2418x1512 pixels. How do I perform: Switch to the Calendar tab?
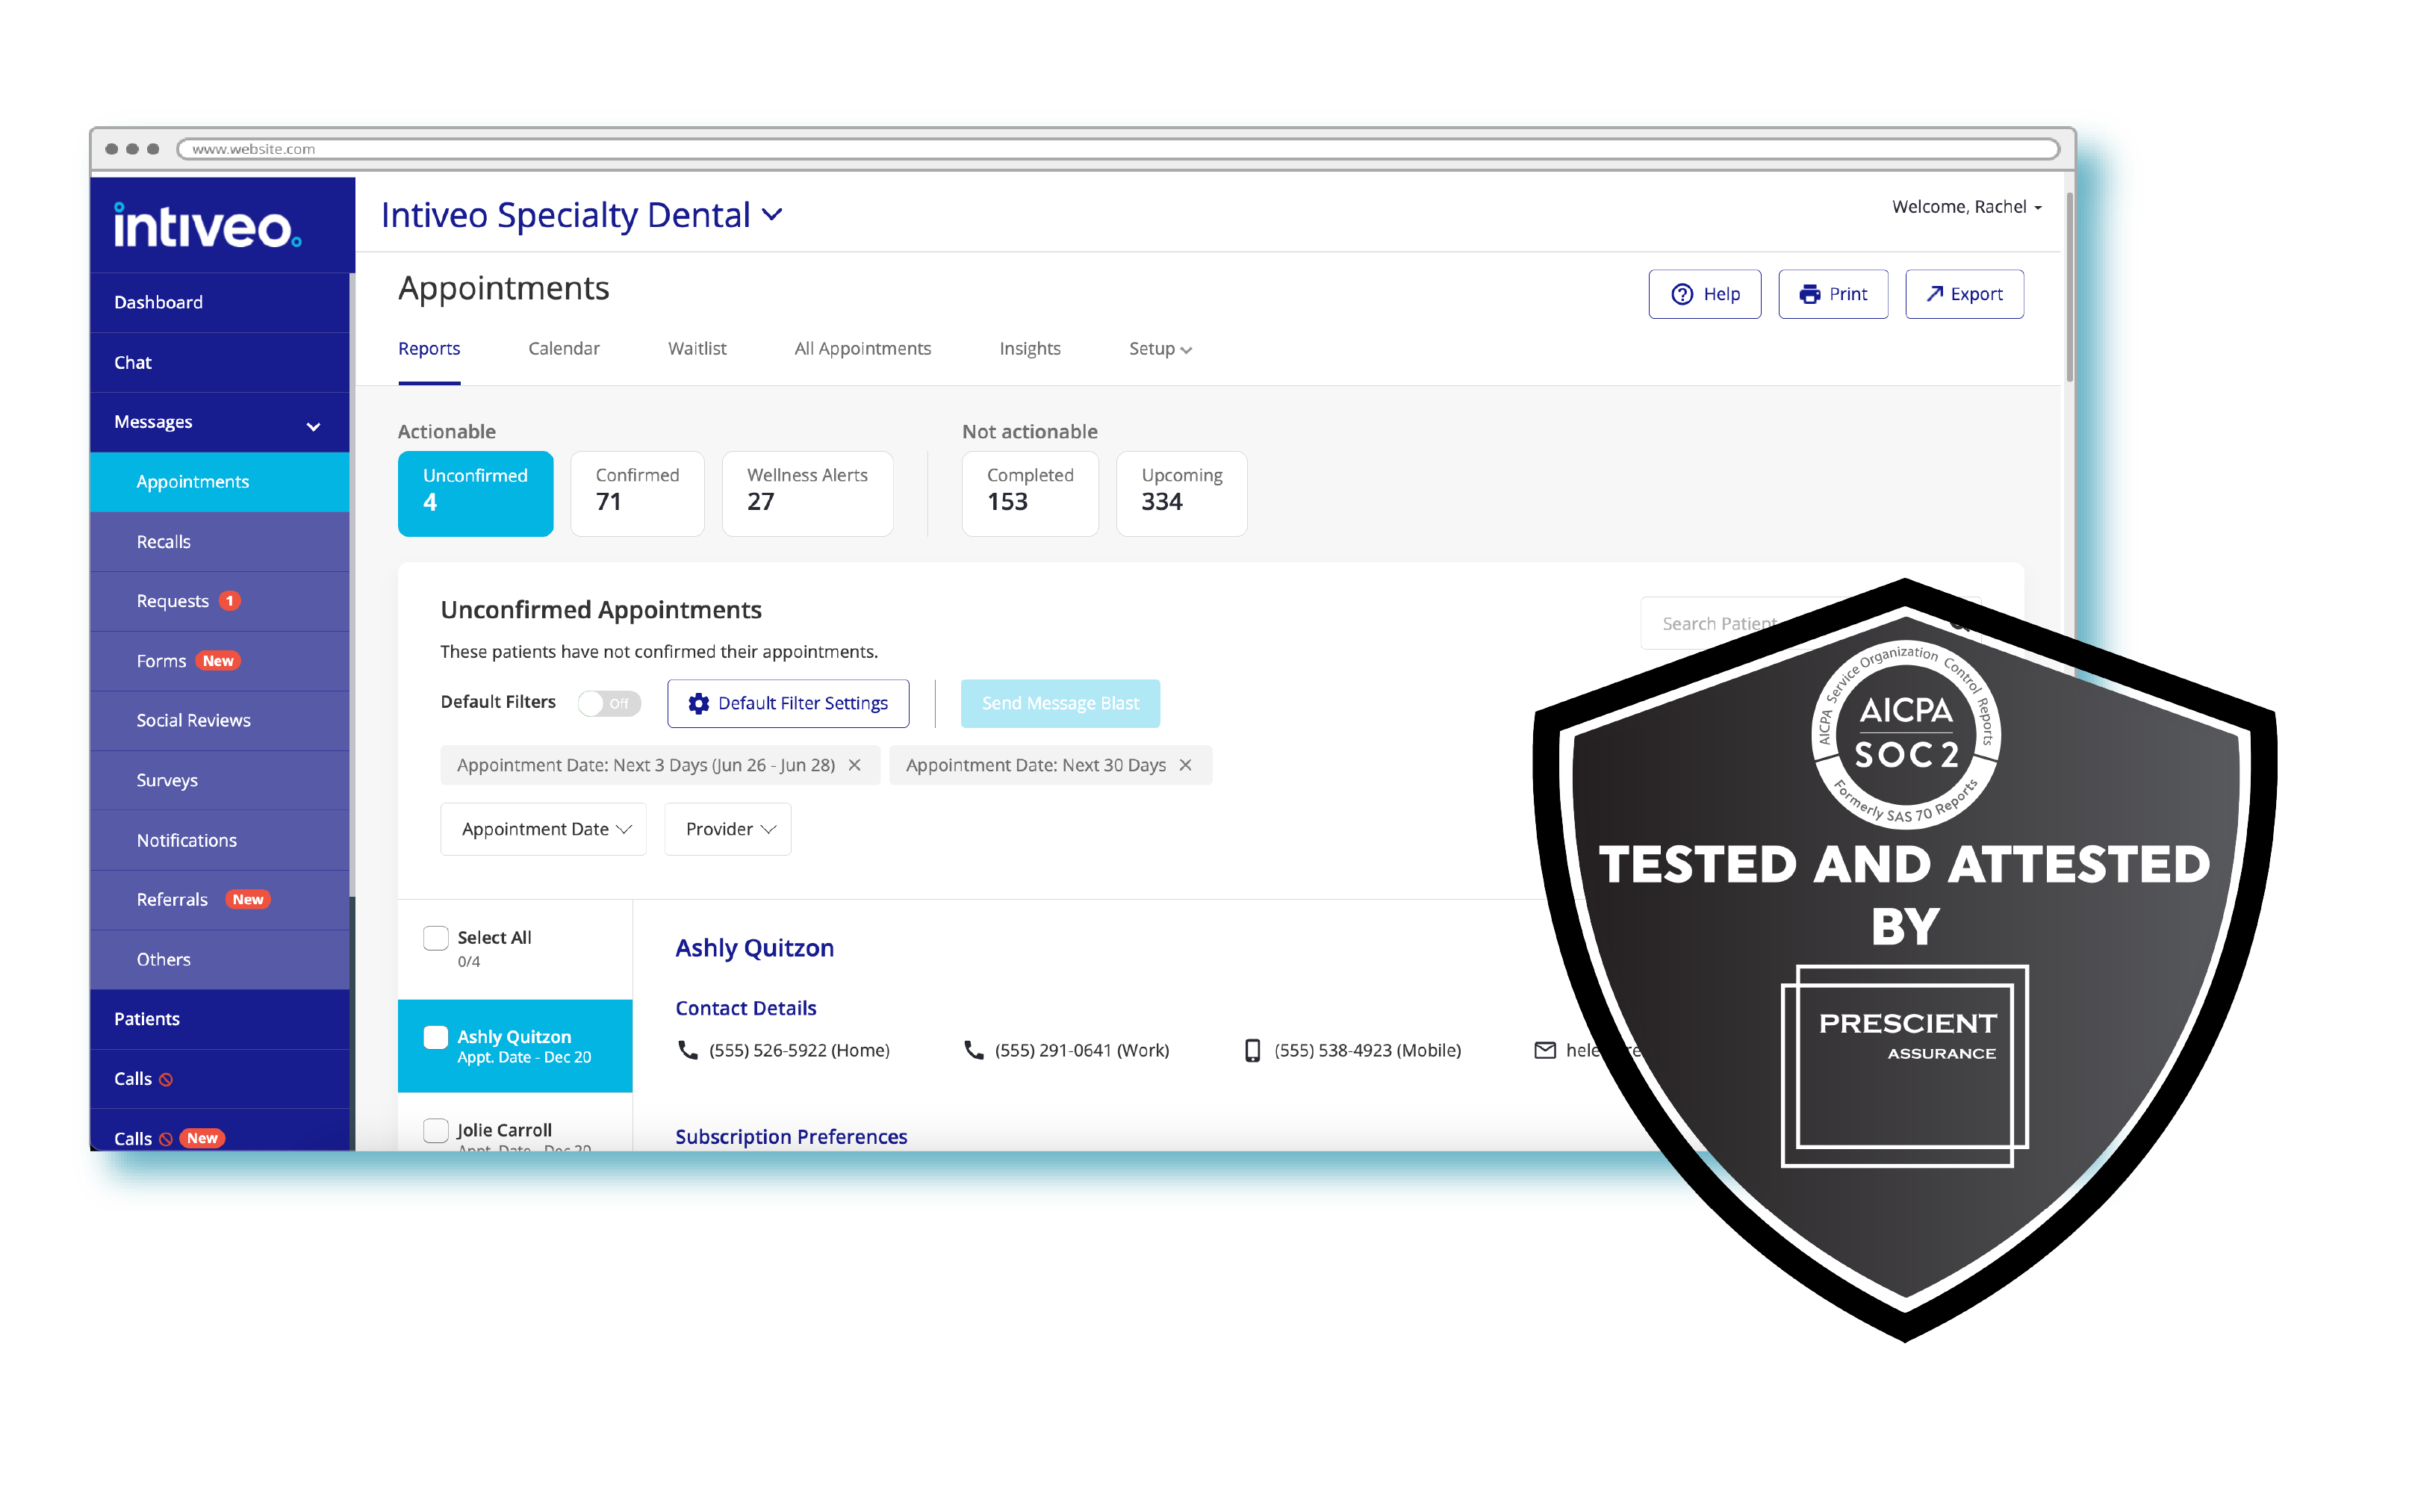(x=564, y=349)
